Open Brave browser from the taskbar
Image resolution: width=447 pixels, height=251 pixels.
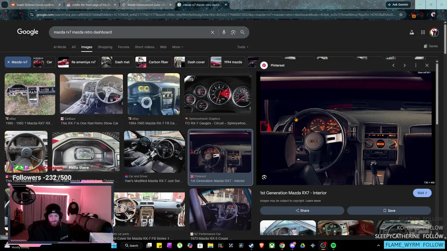coord(262,245)
